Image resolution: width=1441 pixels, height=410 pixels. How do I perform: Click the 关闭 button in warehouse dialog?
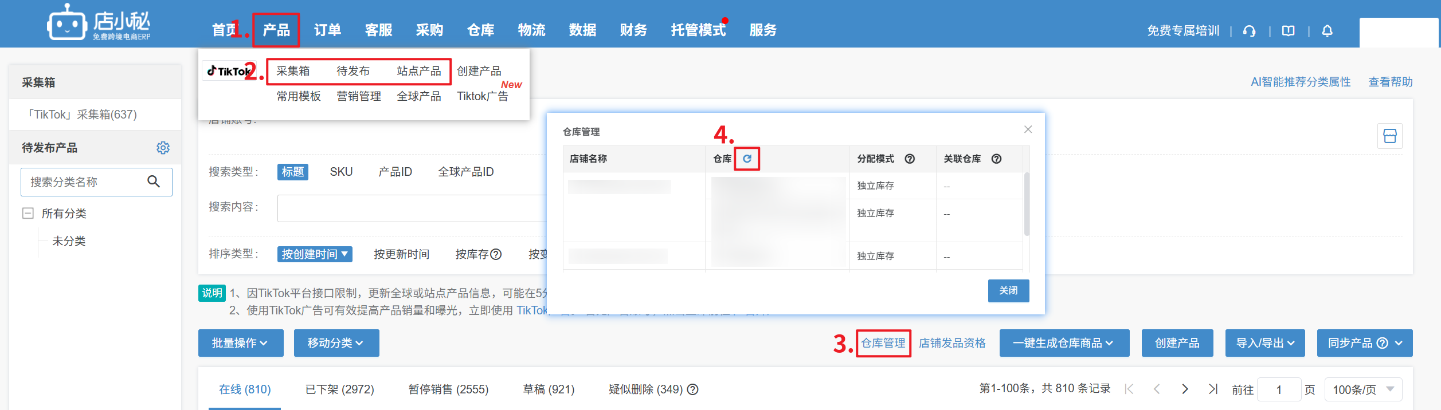[1008, 290]
